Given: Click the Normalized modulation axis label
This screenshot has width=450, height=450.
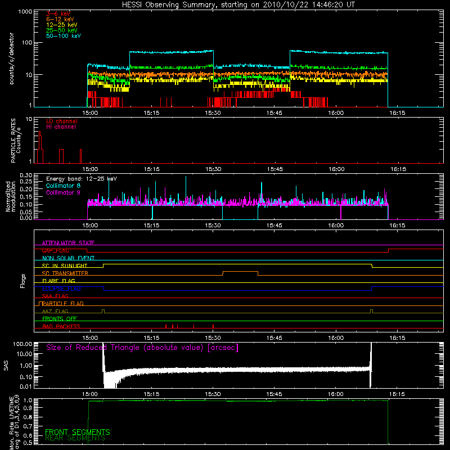Looking at the screenshot, I should (11, 196).
